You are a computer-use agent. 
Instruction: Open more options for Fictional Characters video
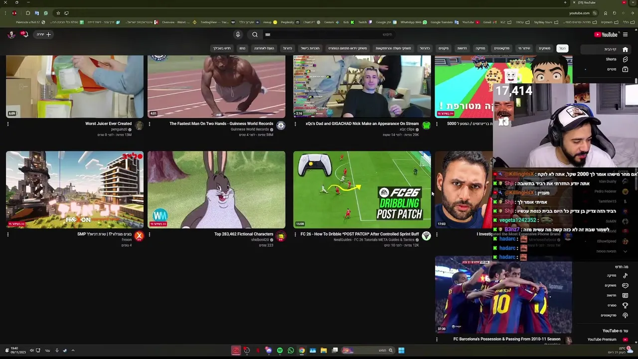pyautogui.click(x=149, y=234)
